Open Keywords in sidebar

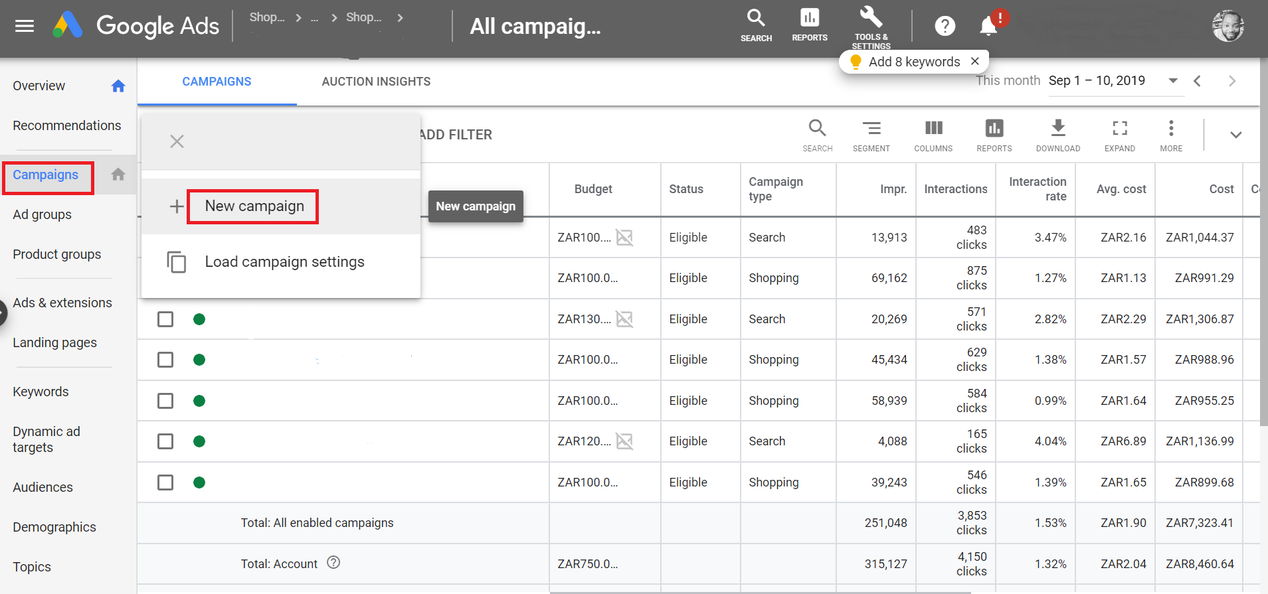pyautogui.click(x=41, y=392)
